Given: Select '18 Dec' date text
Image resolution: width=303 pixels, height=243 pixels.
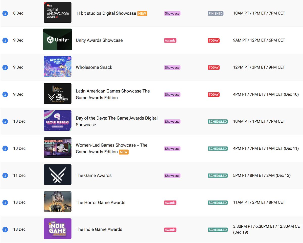Looking at the screenshot, I should tap(19, 229).
